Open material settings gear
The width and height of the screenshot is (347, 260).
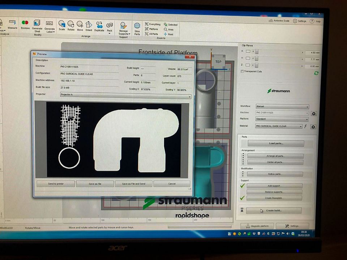tap(313, 127)
